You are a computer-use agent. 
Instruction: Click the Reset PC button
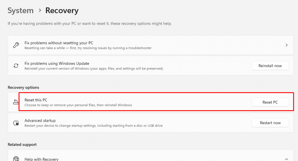(x=270, y=102)
